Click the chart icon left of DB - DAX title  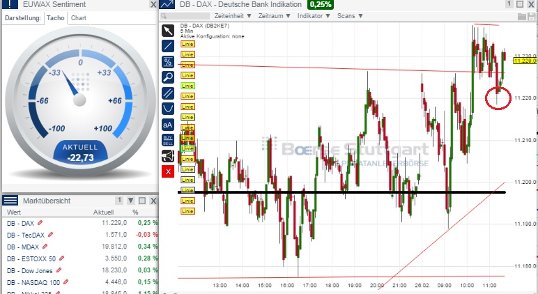tap(167, 4)
